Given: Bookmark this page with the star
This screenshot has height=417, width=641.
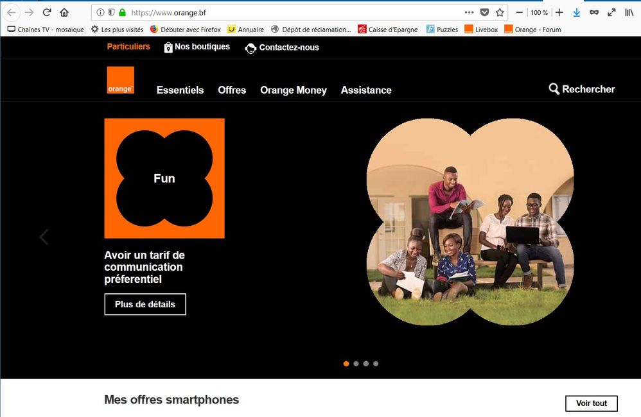Looking at the screenshot, I should click(500, 13).
